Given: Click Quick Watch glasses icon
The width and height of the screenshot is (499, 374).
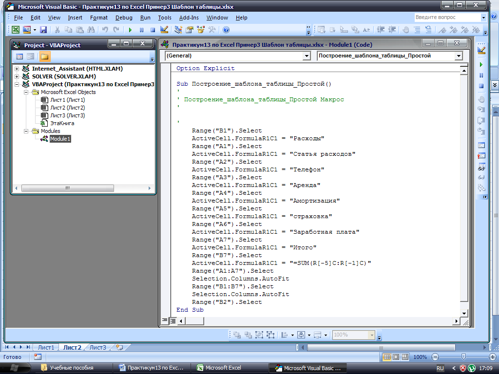Looking at the screenshot, I should pyautogui.click(x=481, y=177).
